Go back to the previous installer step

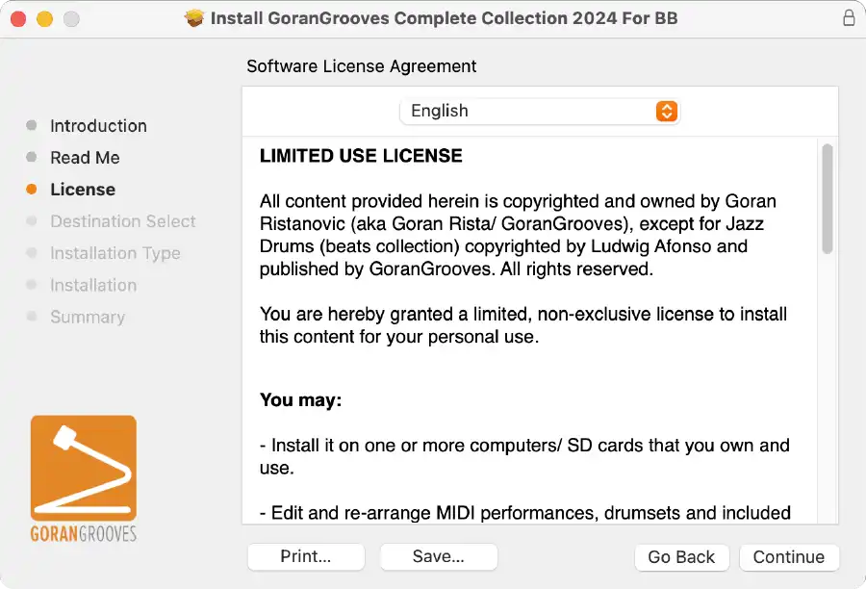pos(681,557)
